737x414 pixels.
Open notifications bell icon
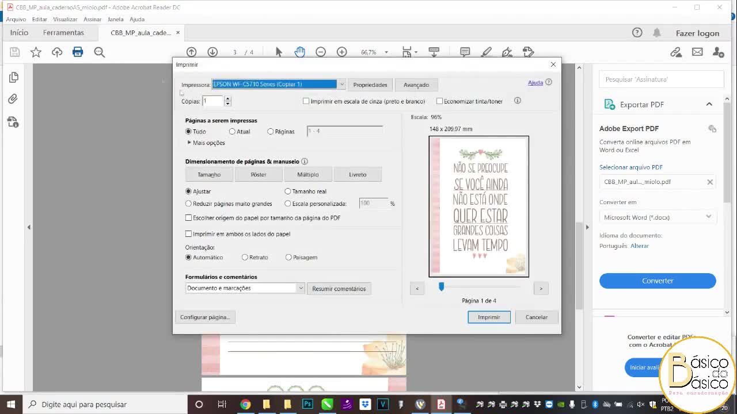657,33
